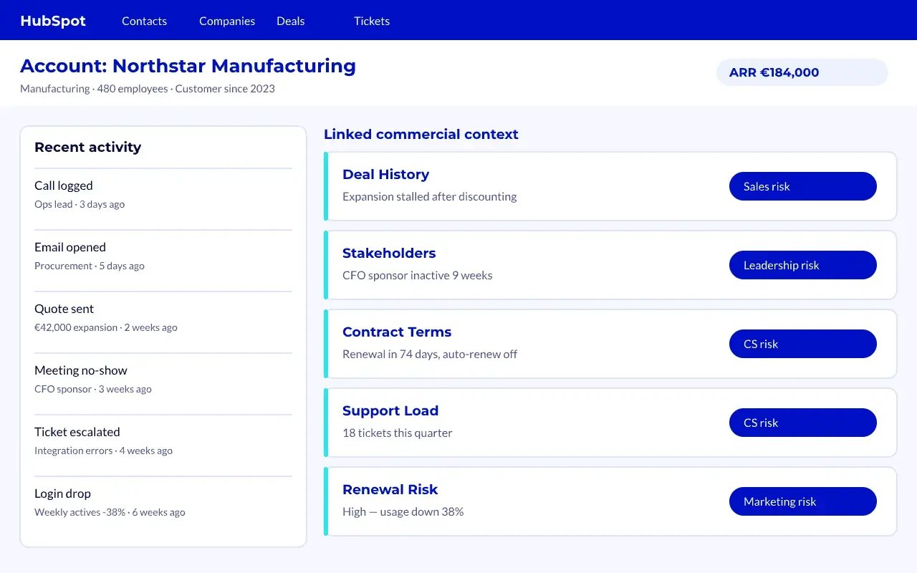Select the Quote sent activity entry
Image resolution: width=917 pixels, height=573 pixels.
coord(163,317)
